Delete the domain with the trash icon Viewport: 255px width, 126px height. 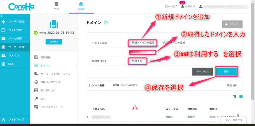tap(238, 116)
